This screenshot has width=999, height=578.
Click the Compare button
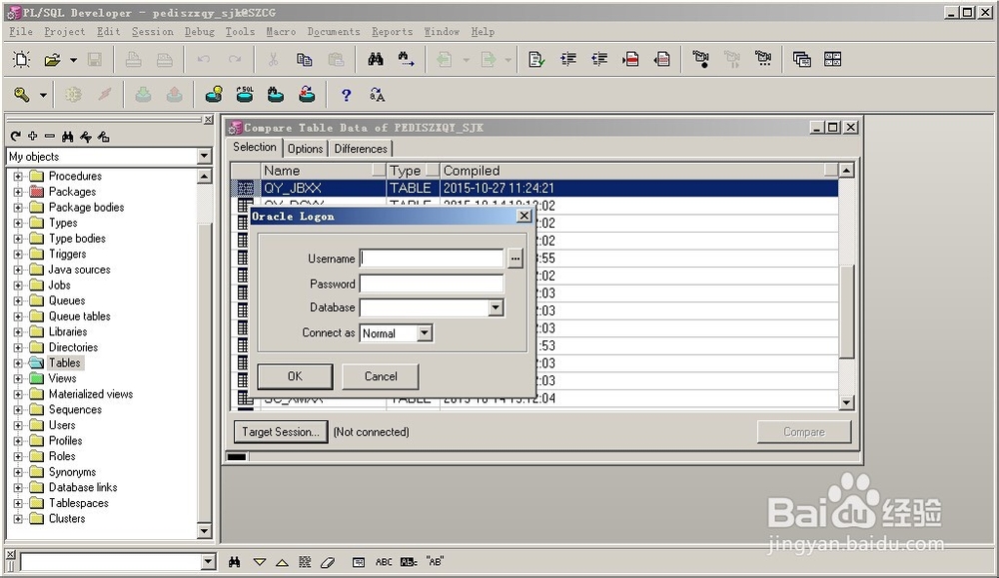point(804,431)
